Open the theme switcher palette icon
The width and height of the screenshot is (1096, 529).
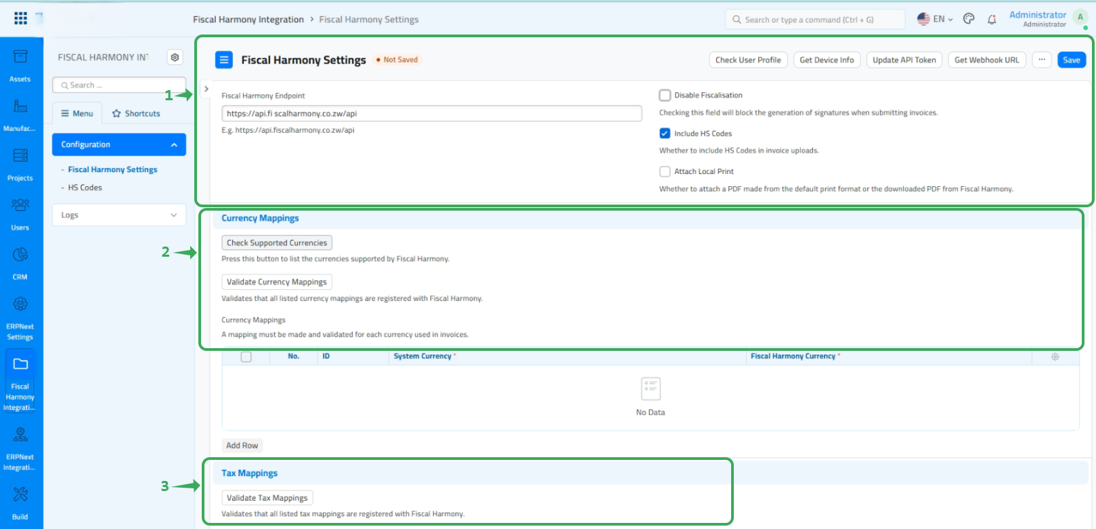click(969, 19)
